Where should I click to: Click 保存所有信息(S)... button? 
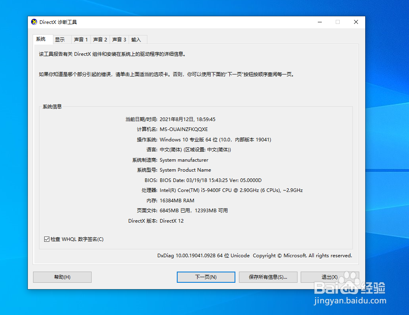[268, 277]
